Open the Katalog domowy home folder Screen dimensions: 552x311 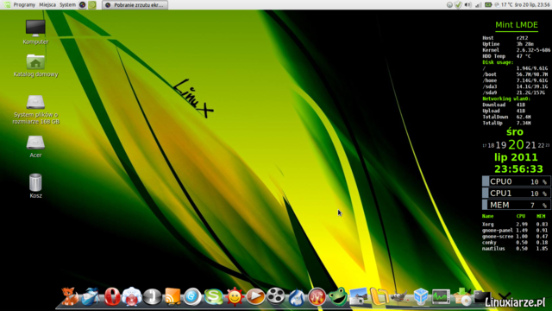click(x=35, y=66)
